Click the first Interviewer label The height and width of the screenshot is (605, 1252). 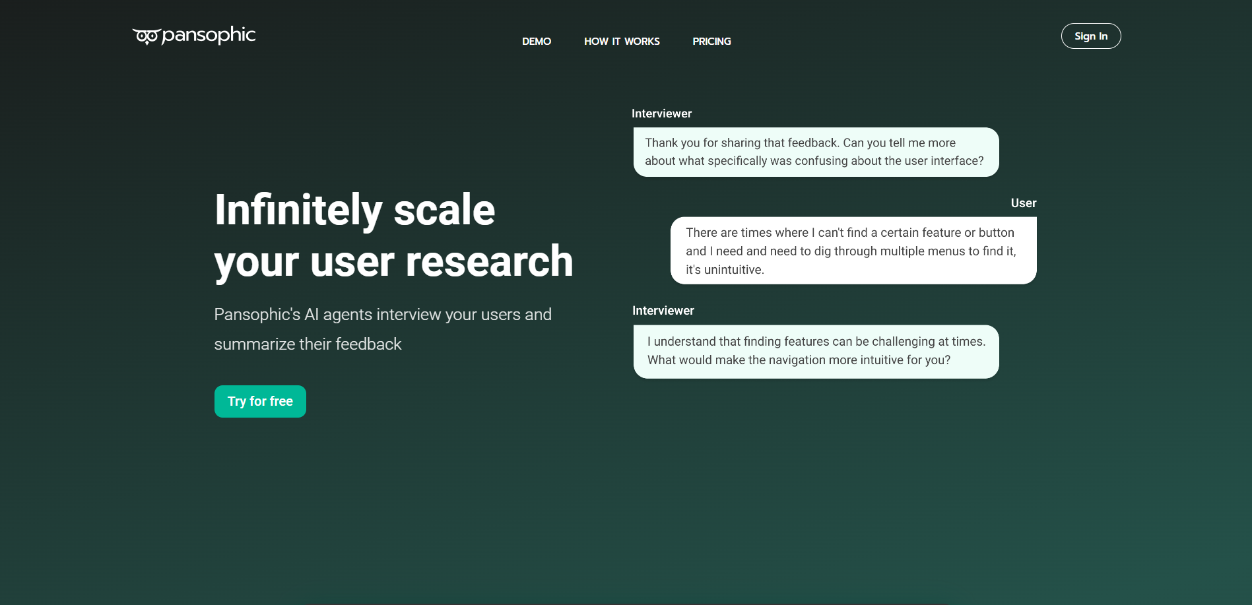tap(661, 113)
